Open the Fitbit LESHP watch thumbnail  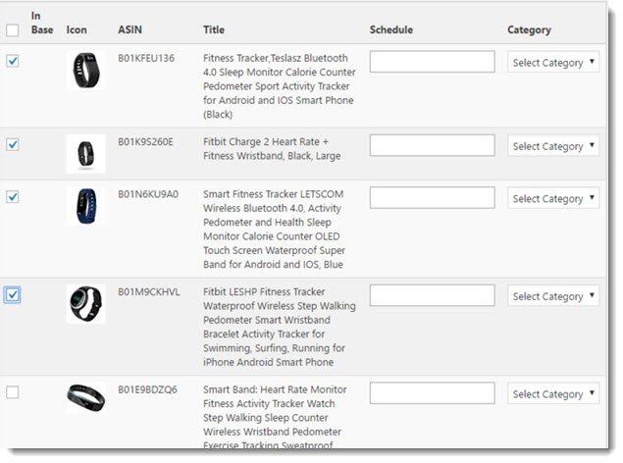pyautogui.click(x=85, y=304)
